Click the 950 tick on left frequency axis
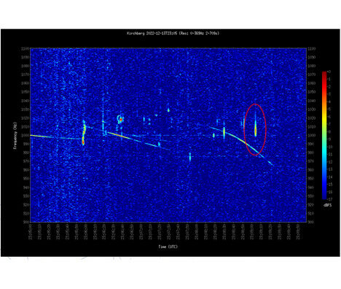The height and width of the screenshot is (289, 341). point(26,179)
